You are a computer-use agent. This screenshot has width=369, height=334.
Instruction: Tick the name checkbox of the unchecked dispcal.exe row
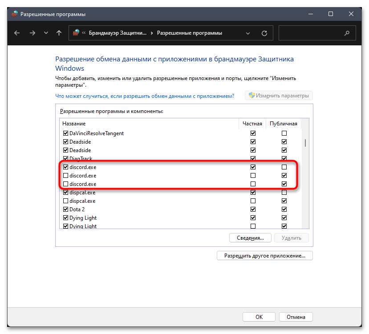pyautogui.click(x=66, y=201)
